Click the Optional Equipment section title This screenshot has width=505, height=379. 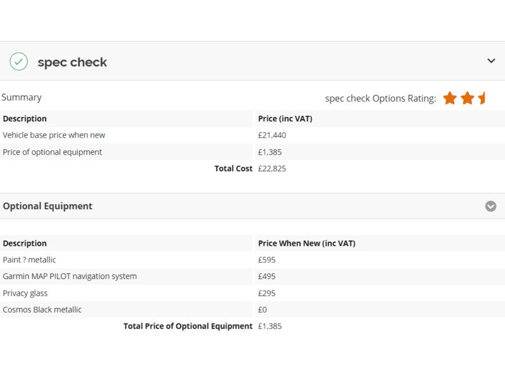[x=47, y=206]
